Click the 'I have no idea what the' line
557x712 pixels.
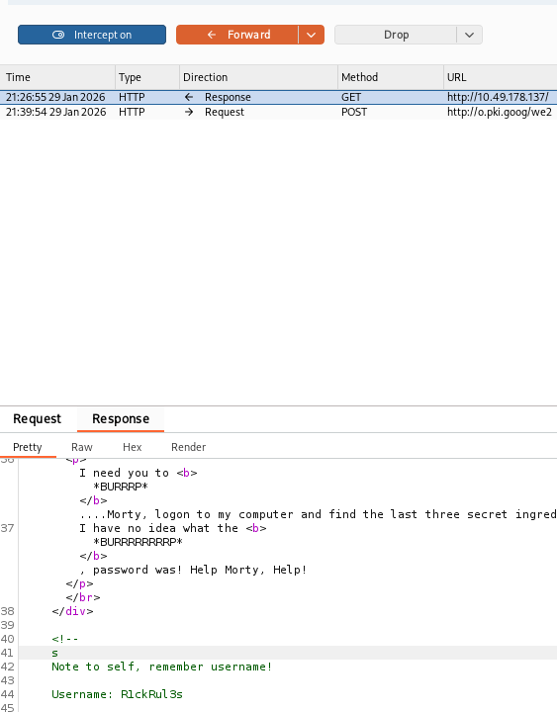pos(173,528)
